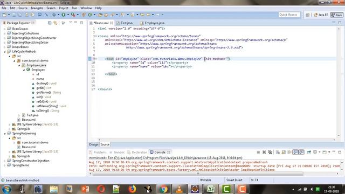
Task: Open the Navigate menu
Action: 37,8
